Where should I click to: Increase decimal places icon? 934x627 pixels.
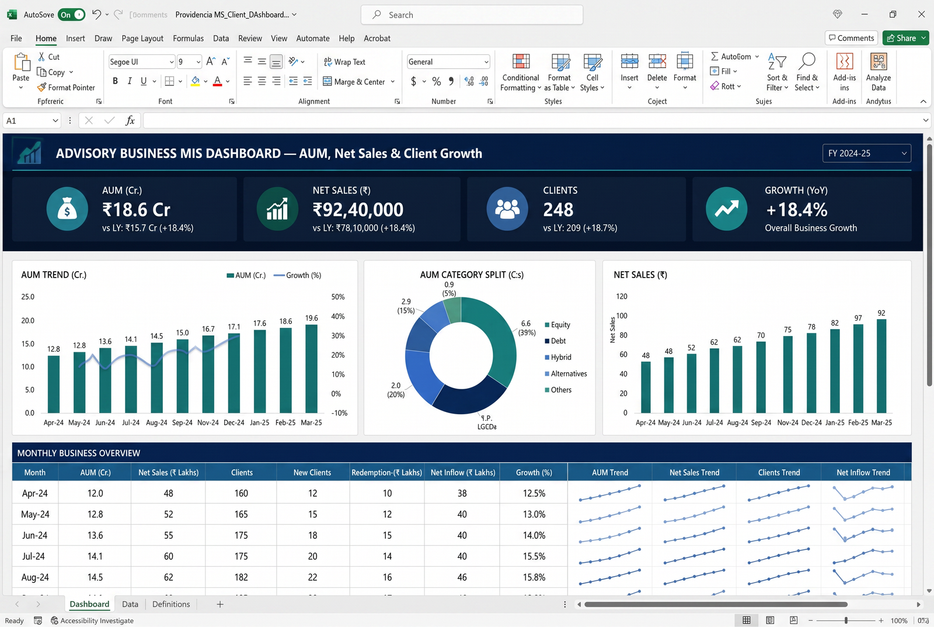tap(469, 81)
